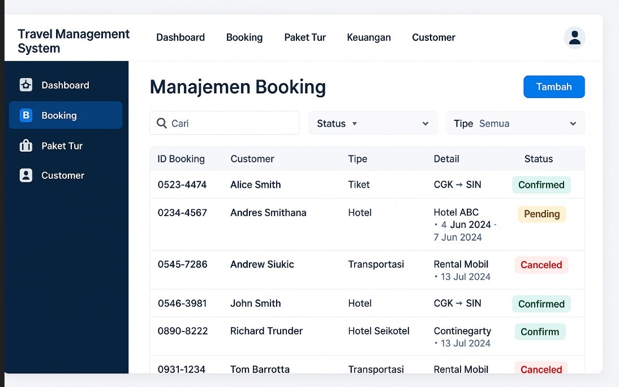Click booking ID 0546-3981
The image size is (619, 387).
click(182, 303)
